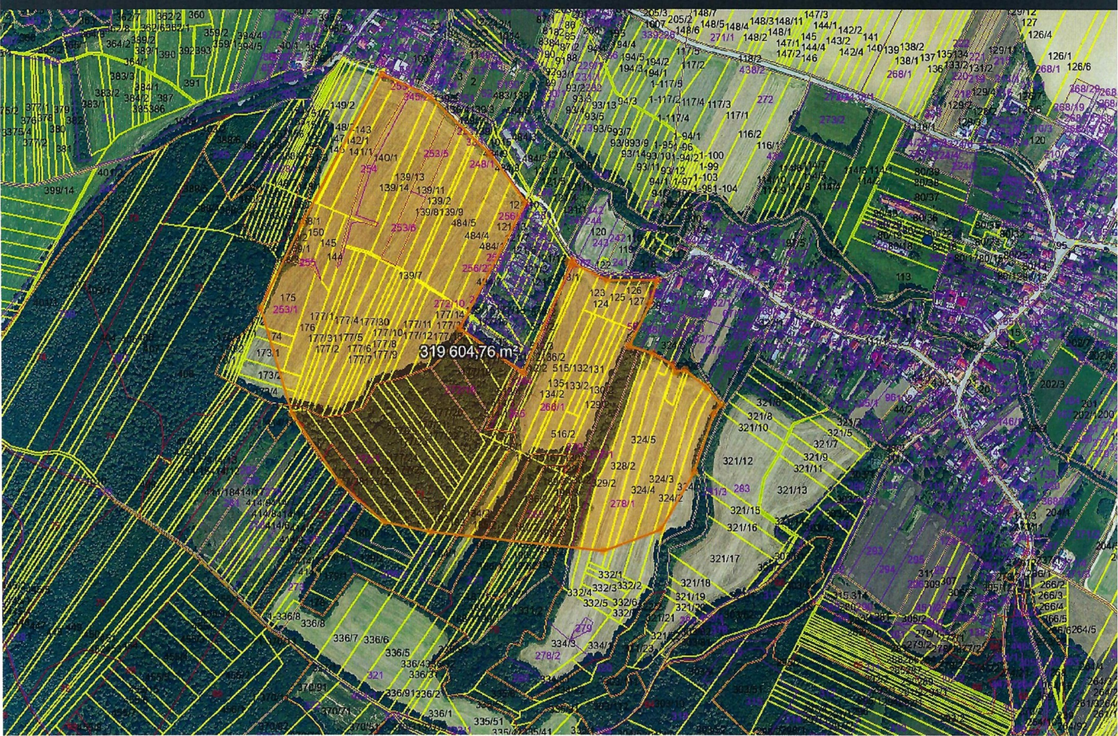1118x736 pixels.
Task: Select parcel 116/2 in the northern fields
Action: (750, 134)
